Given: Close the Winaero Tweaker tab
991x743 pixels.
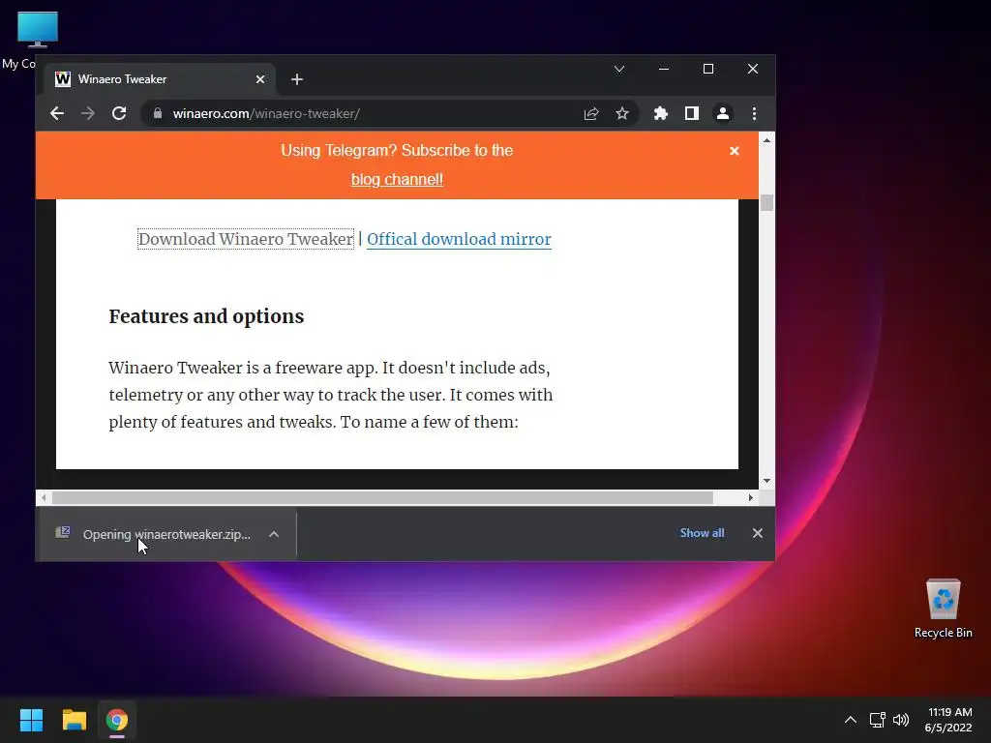Looking at the screenshot, I should tap(260, 79).
